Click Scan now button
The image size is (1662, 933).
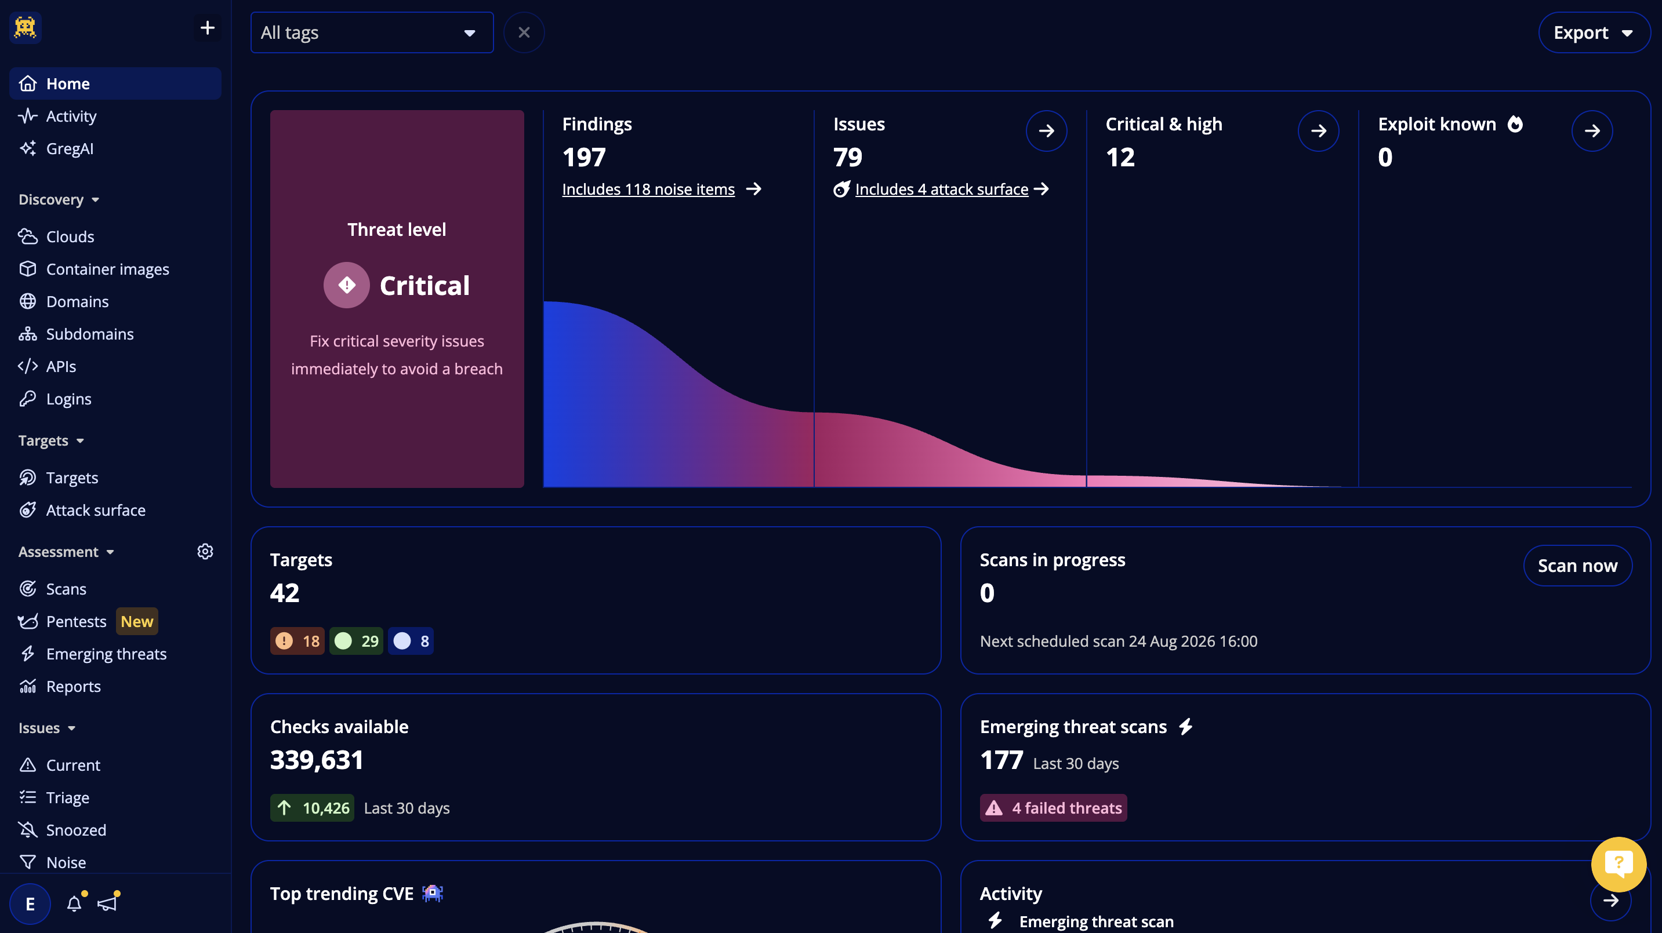tap(1577, 566)
